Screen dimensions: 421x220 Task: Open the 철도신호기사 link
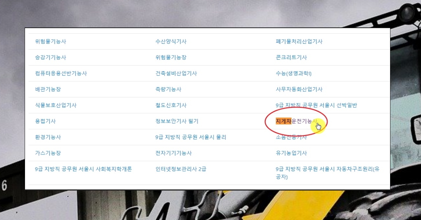click(171, 105)
